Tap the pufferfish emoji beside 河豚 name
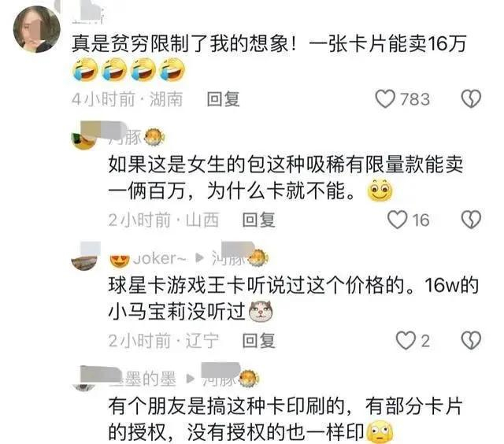The image size is (504, 444). click(x=154, y=138)
